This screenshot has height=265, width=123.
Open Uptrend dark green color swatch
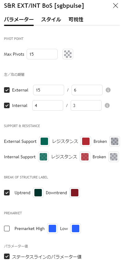(38, 193)
